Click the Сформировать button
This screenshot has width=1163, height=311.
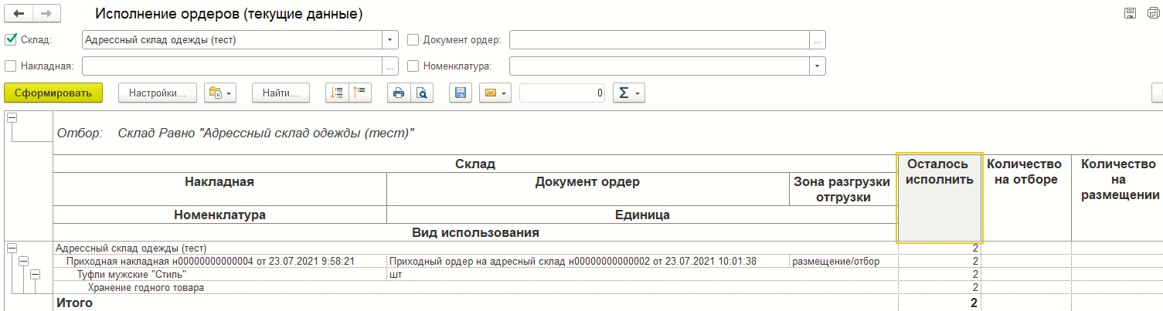(x=53, y=93)
